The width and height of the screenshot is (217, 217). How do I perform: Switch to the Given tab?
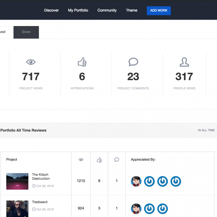(26, 32)
